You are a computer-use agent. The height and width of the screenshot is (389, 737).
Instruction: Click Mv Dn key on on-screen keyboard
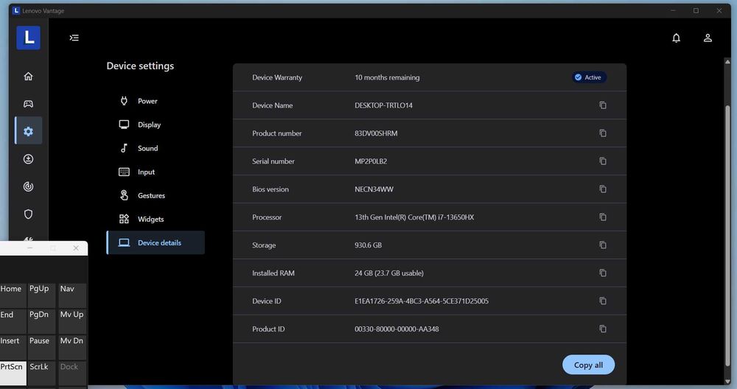click(x=71, y=347)
